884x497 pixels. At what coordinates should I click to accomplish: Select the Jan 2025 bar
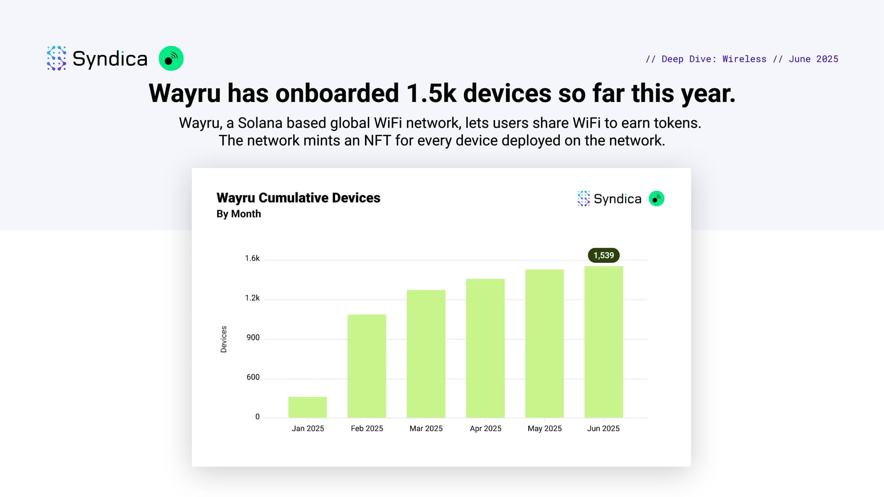[308, 407]
